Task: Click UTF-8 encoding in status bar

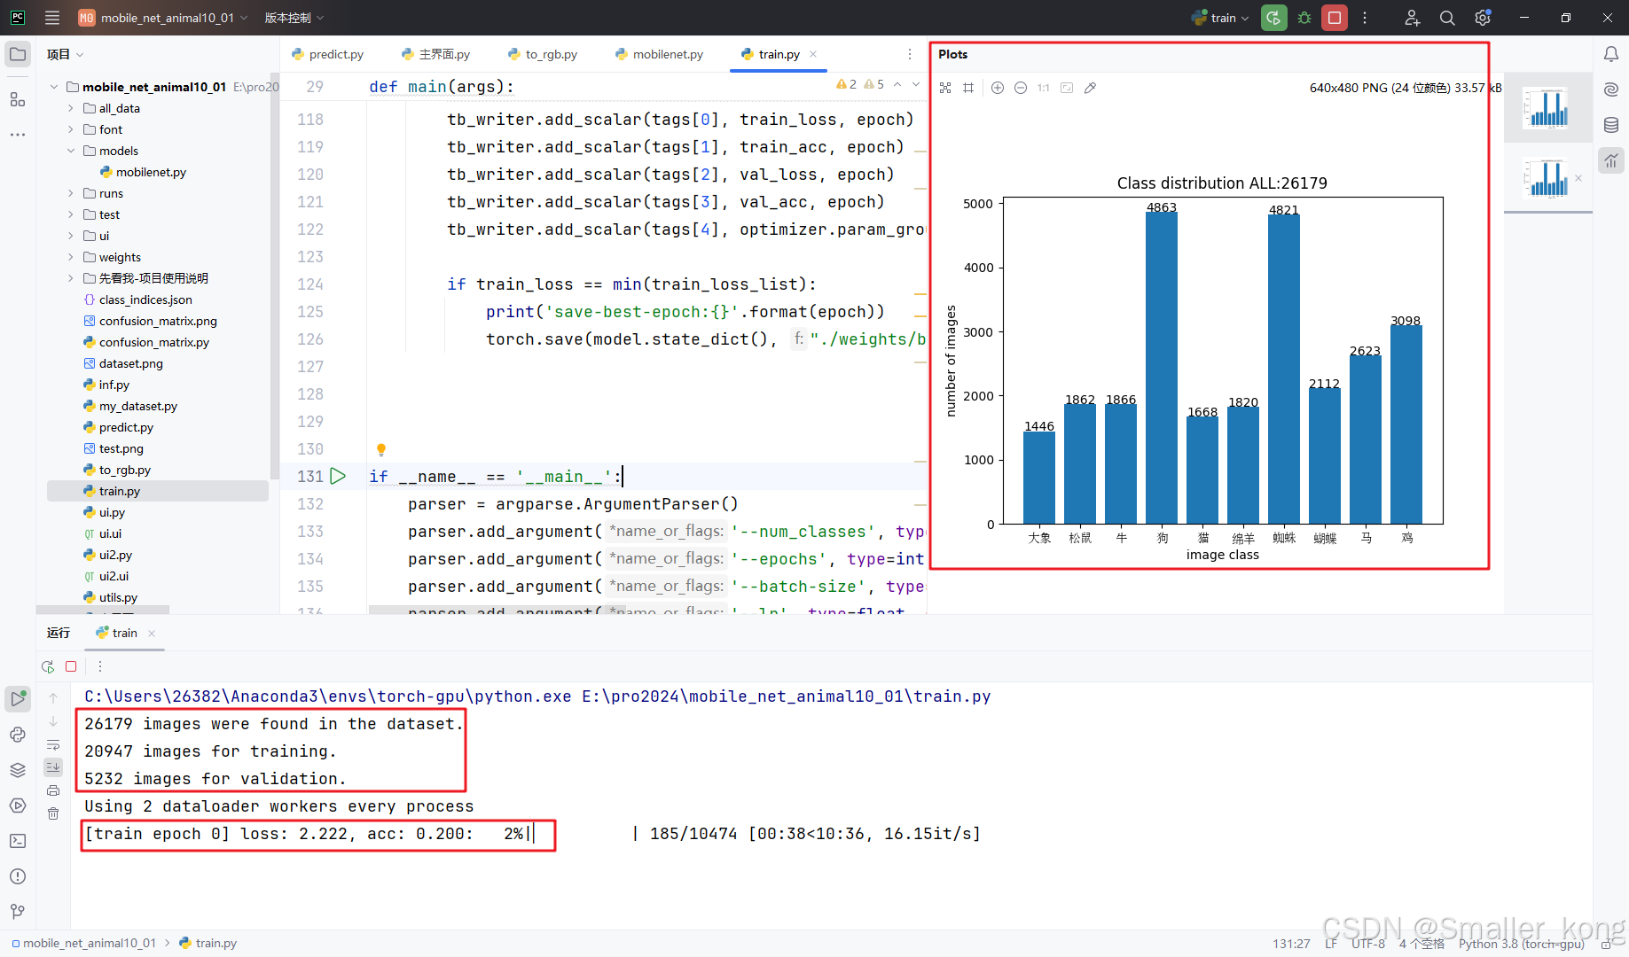Action: click(1367, 944)
